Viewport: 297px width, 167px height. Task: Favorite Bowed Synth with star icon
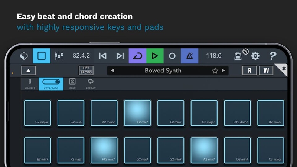(215, 71)
